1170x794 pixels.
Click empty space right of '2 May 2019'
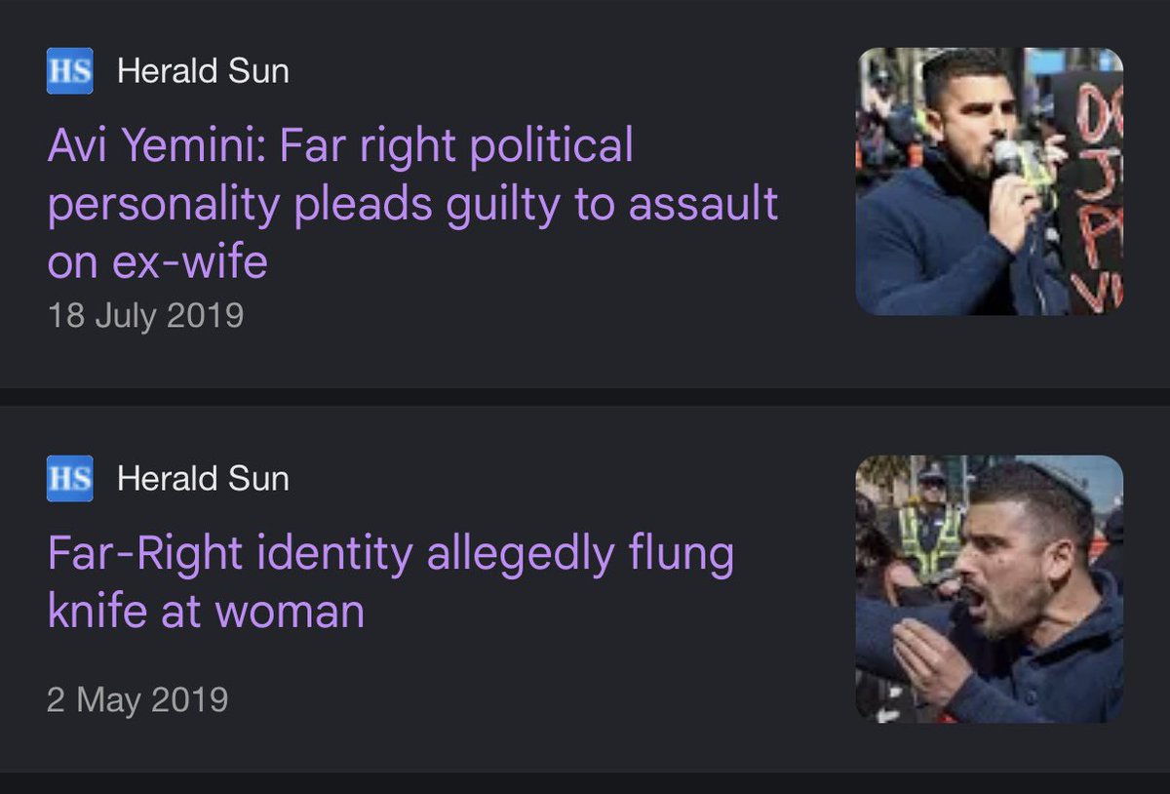[536, 699]
